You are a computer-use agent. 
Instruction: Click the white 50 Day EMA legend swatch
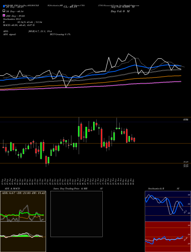click(4, 11)
